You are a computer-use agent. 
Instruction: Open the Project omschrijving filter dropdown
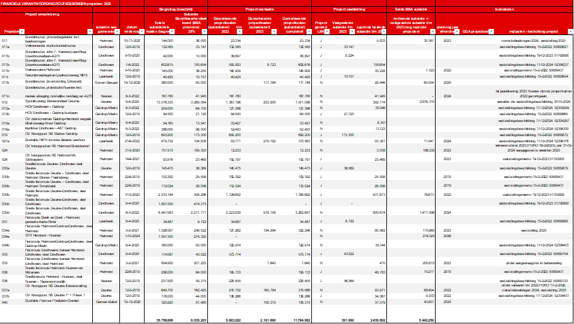(89, 31)
